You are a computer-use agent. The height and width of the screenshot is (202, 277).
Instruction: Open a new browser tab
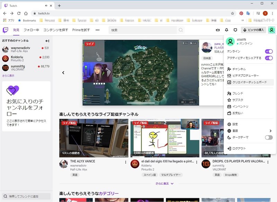click(59, 6)
